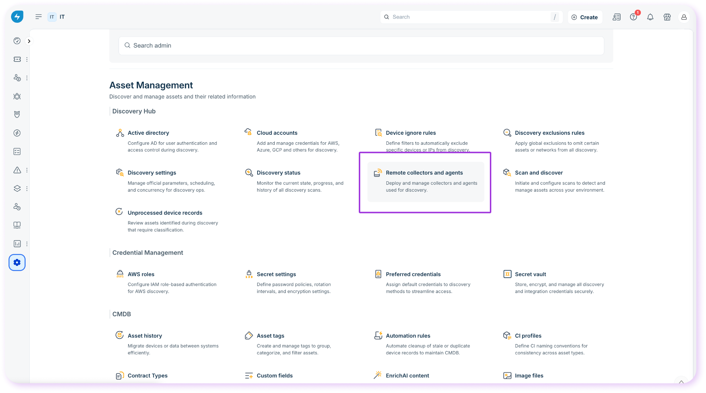Open the tickets icon in sidebar
The height and width of the screenshot is (393, 706).
(x=17, y=59)
